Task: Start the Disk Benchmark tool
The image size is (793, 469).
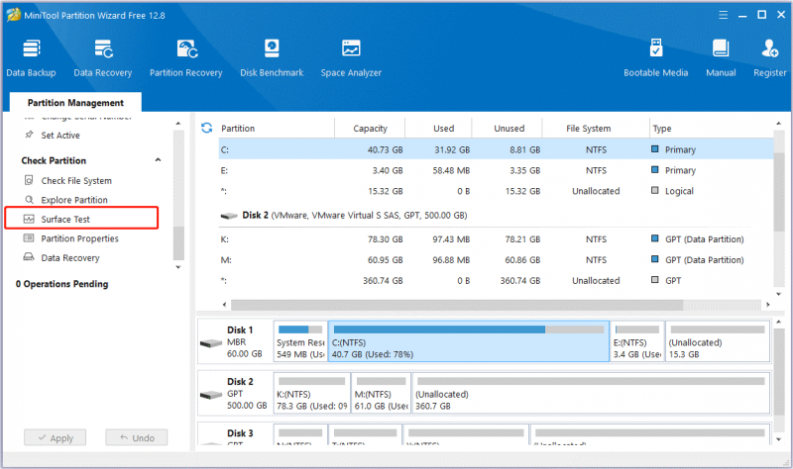Action: click(x=272, y=58)
